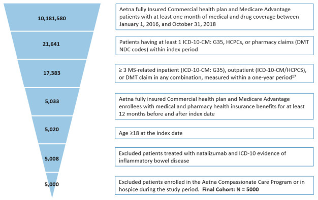Click the NDC codes within index period text

(x=158, y=50)
